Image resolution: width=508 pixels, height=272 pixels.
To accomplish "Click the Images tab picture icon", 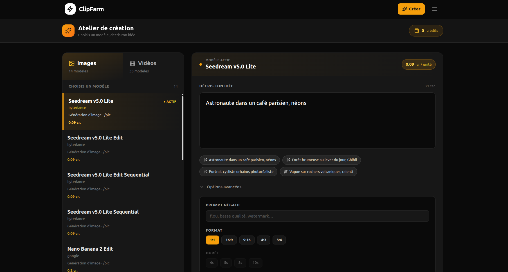I will [x=72, y=63].
